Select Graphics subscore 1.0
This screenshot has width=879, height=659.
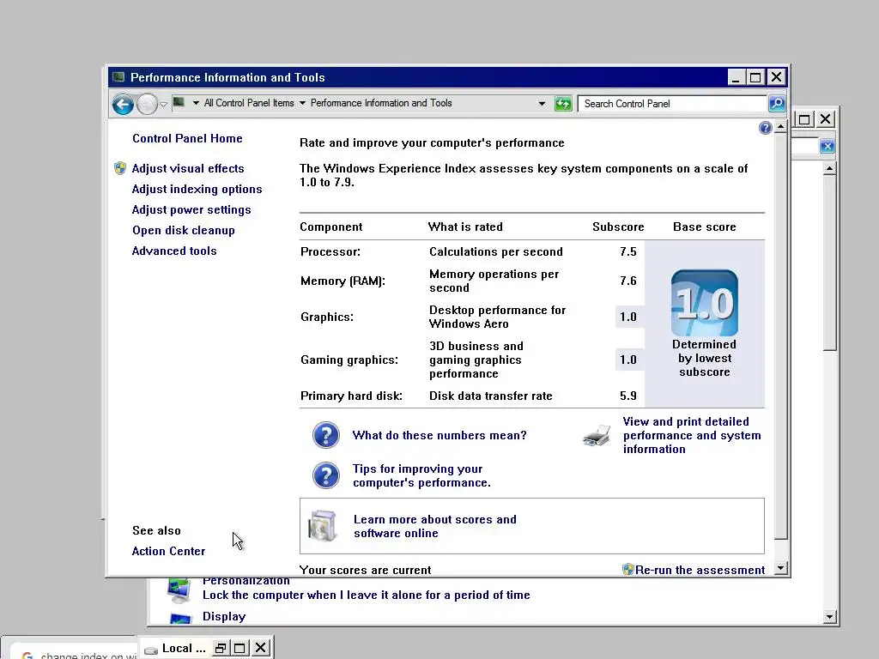point(627,317)
